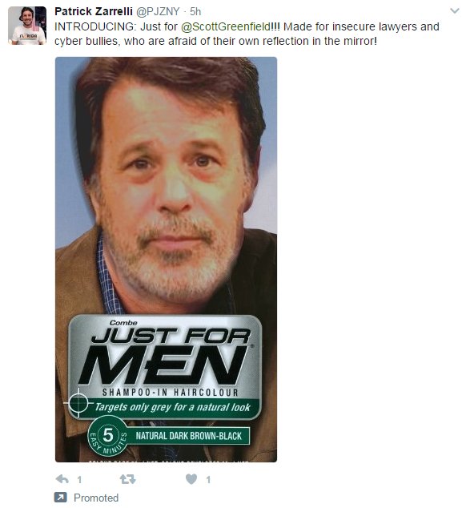Like the tweet with the heart icon
The width and height of the screenshot is (466, 508).
191,479
